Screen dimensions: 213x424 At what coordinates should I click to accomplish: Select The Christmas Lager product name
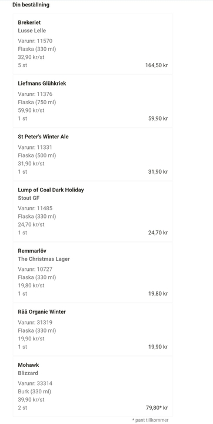44,259
